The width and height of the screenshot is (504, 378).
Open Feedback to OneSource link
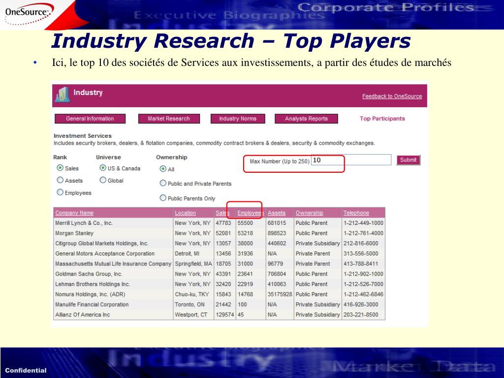[392, 96]
